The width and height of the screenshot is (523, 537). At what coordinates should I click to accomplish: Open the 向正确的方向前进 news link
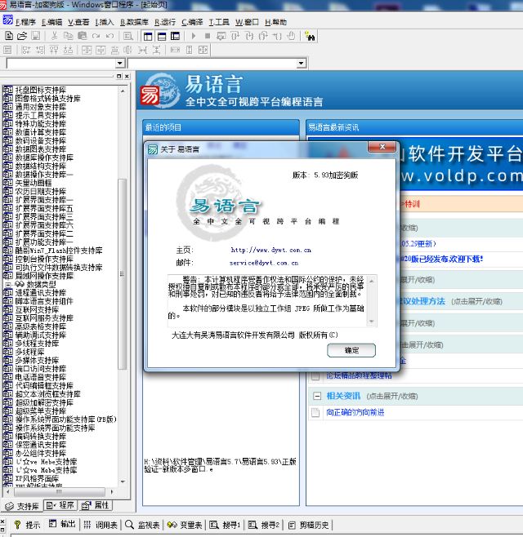tap(355, 412)
